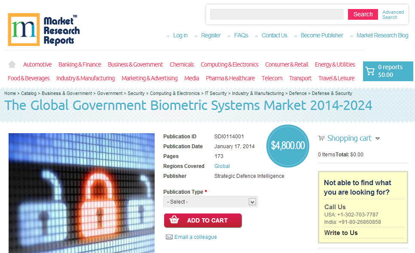This screenshot has width=415, height=253.
Task: Select Pharma & Healthcare category
Action: coord(230,78)
